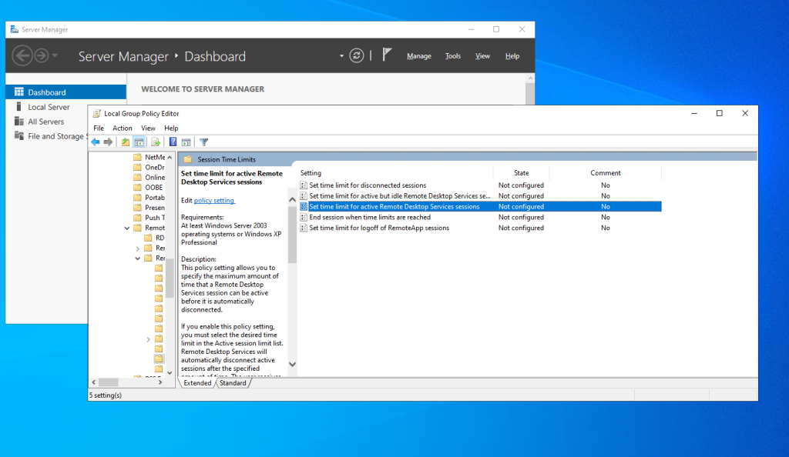The width and height of the screenshot is (789, 457).
Task: Select 'End session when time limits are reached'
Action: click(370, 218)
